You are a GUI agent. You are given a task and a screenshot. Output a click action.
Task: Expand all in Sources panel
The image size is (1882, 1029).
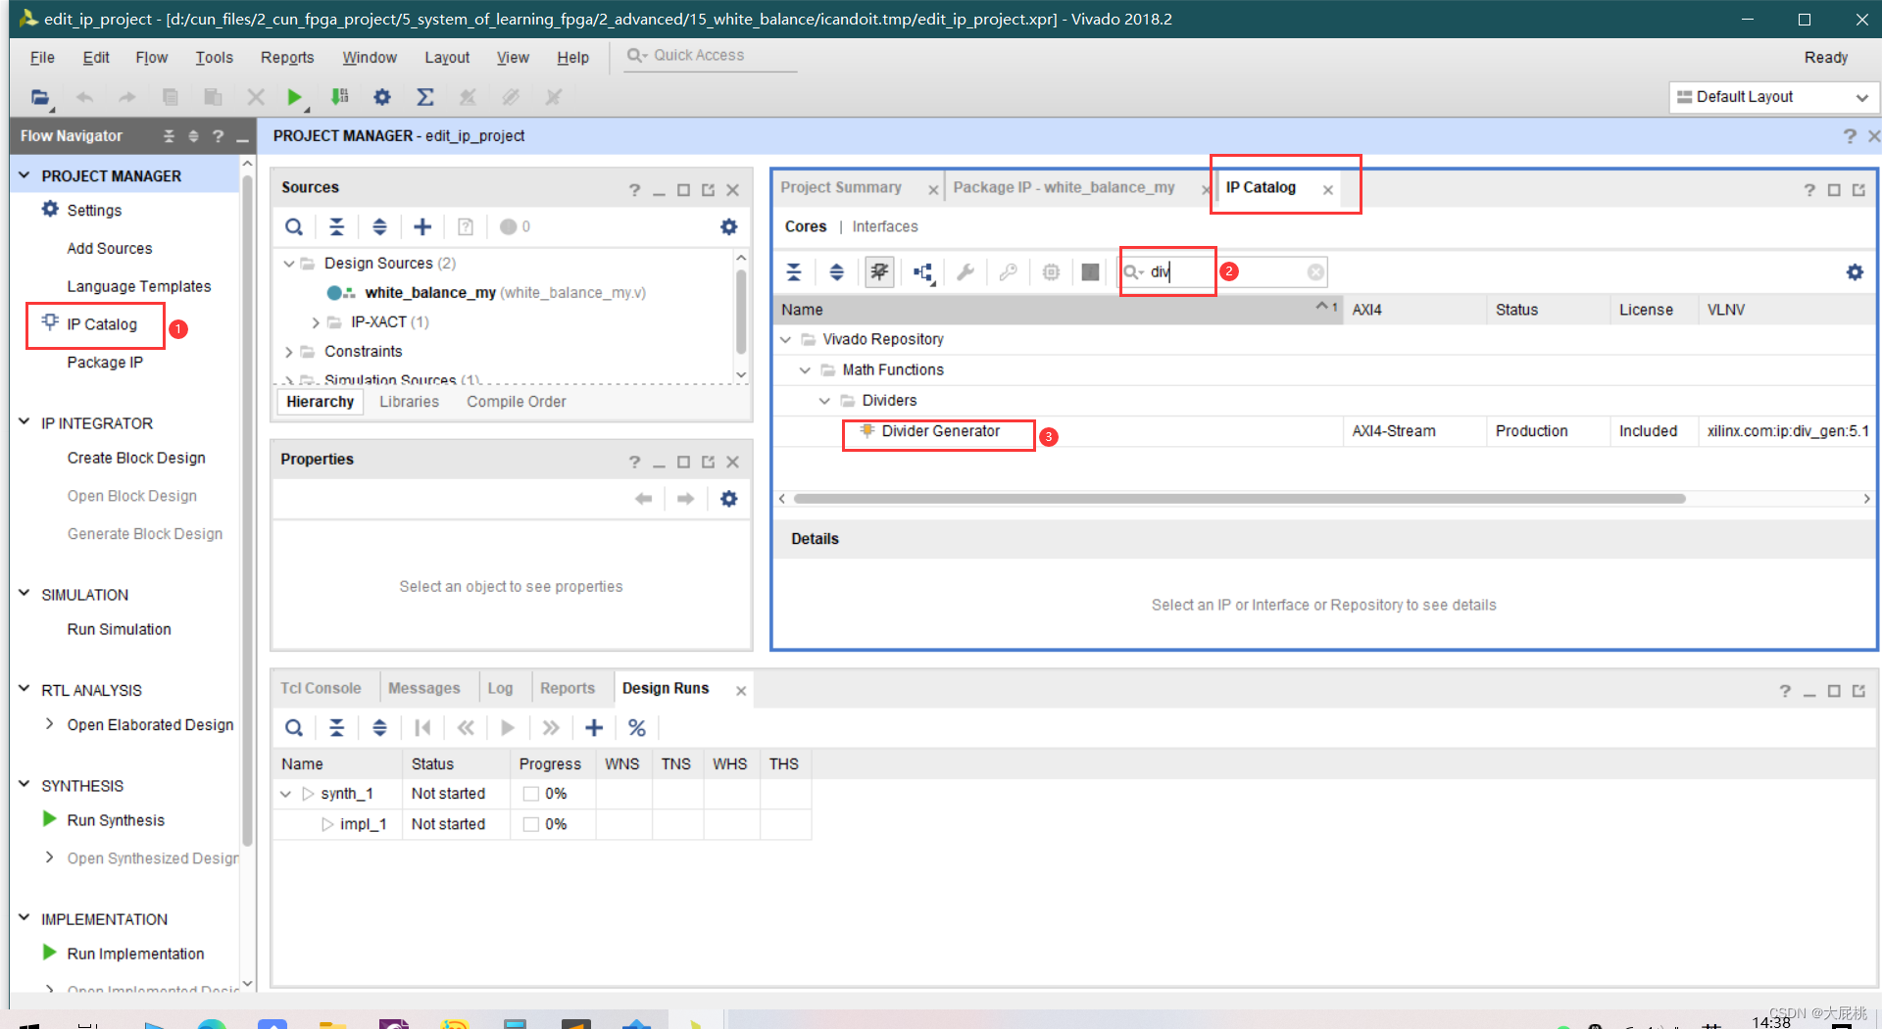[379, 227]
